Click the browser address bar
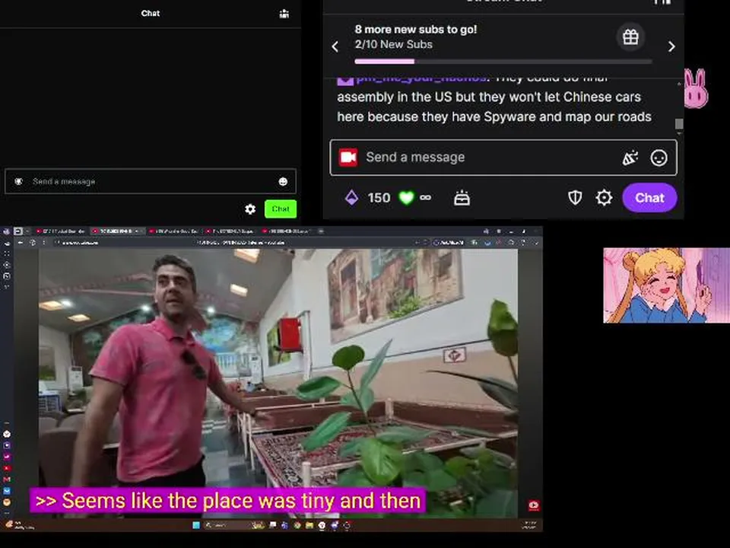Screen dimensions: 730x548 click(233, 242)
